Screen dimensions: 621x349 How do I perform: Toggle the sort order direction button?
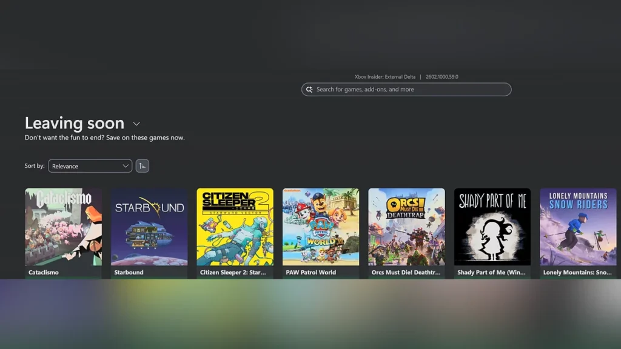(142, 166)
